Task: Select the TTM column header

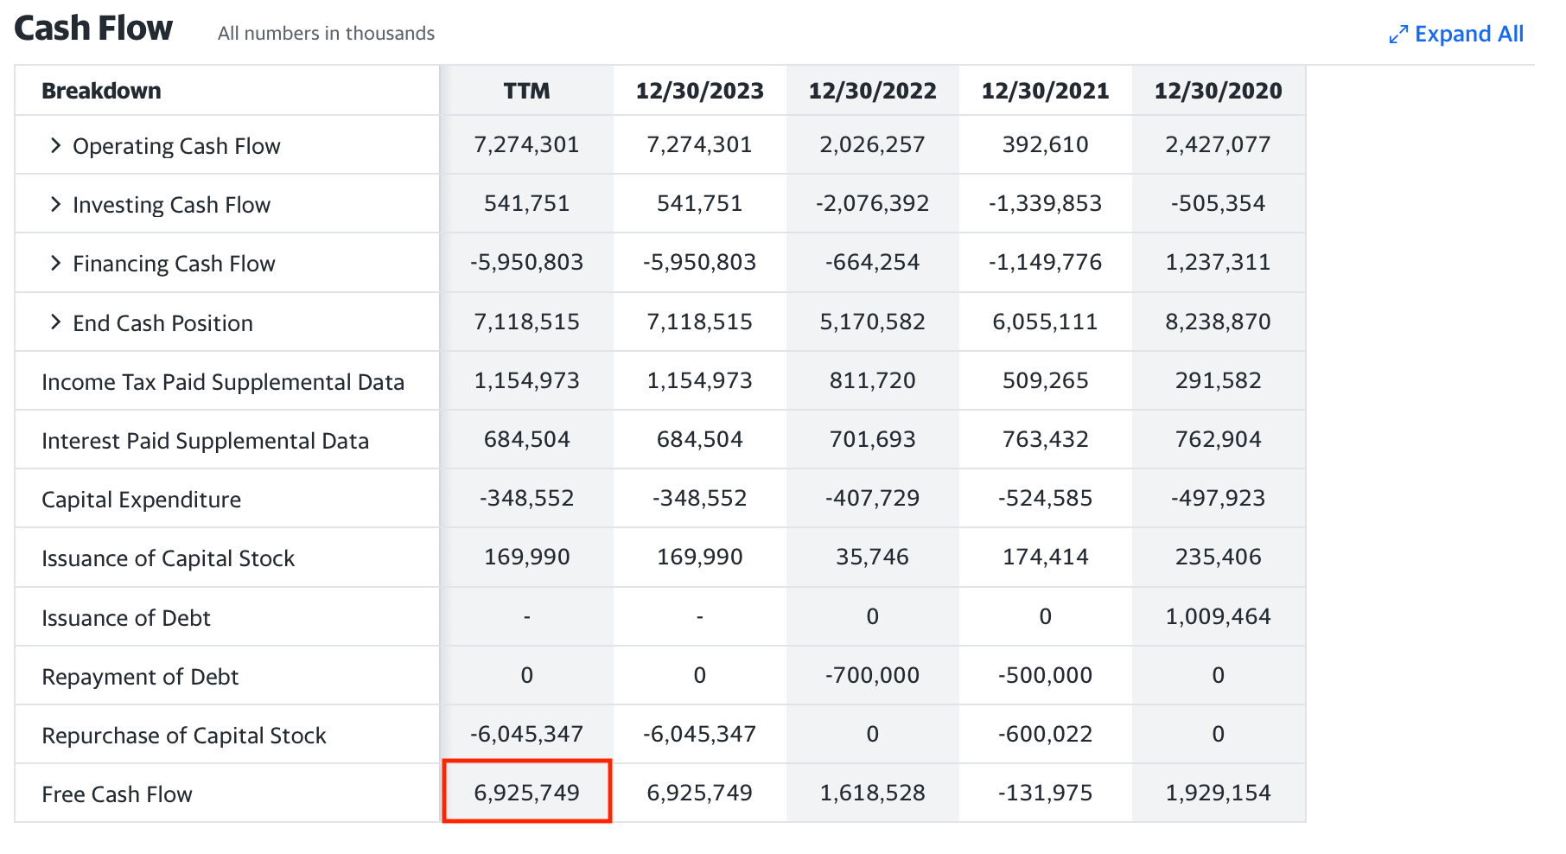Action: tap(526, 91)
